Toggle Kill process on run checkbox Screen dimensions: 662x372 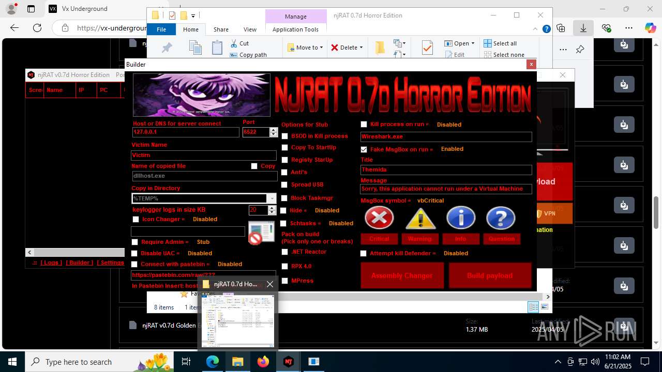point(364,125)
